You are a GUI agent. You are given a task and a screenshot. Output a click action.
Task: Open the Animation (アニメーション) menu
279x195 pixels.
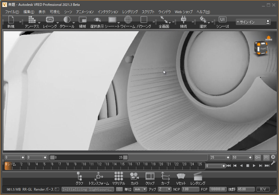tap(85, 12)
